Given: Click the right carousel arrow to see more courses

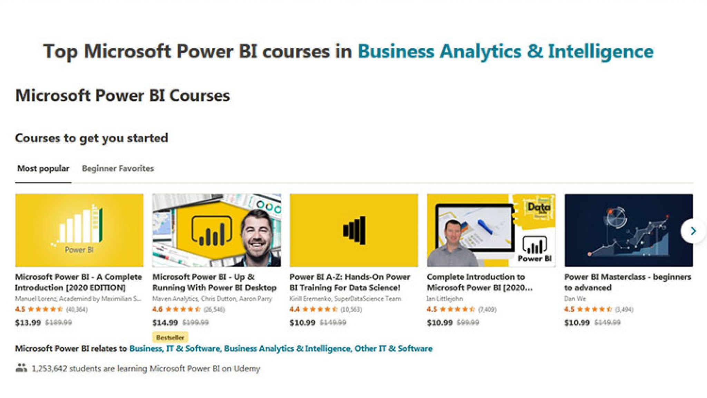Looking at the screenshot, I should click(x=693, y=231).
